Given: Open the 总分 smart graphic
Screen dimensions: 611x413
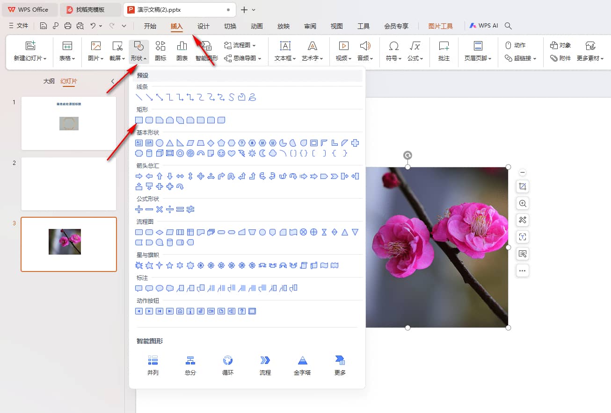Looking at the screenshot, I should click(190, 365).
